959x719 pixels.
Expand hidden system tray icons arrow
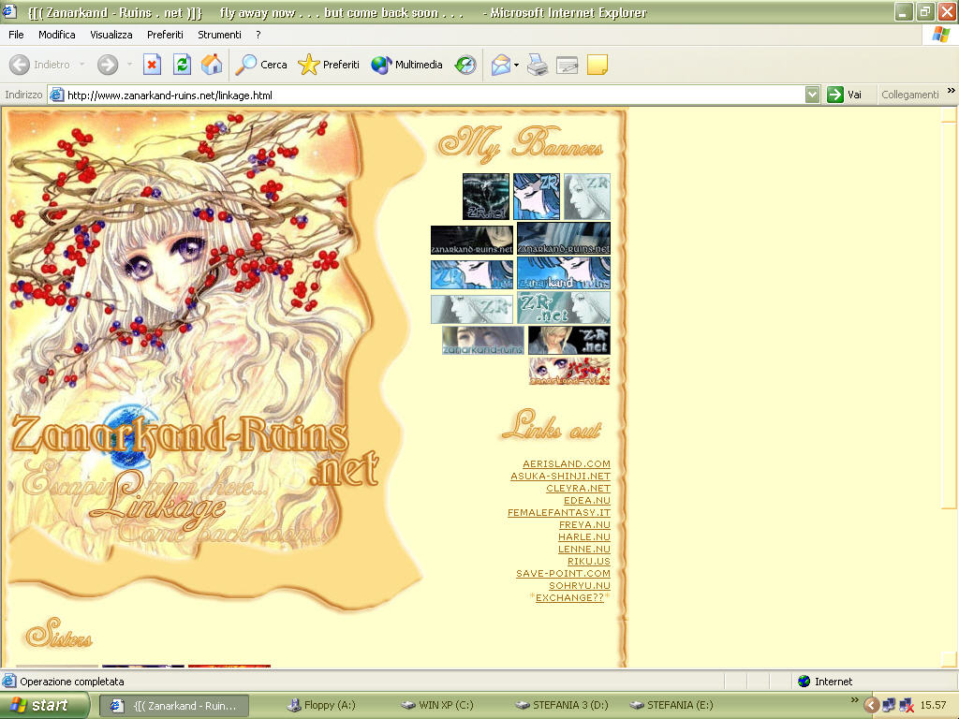(x=872, y=705)
